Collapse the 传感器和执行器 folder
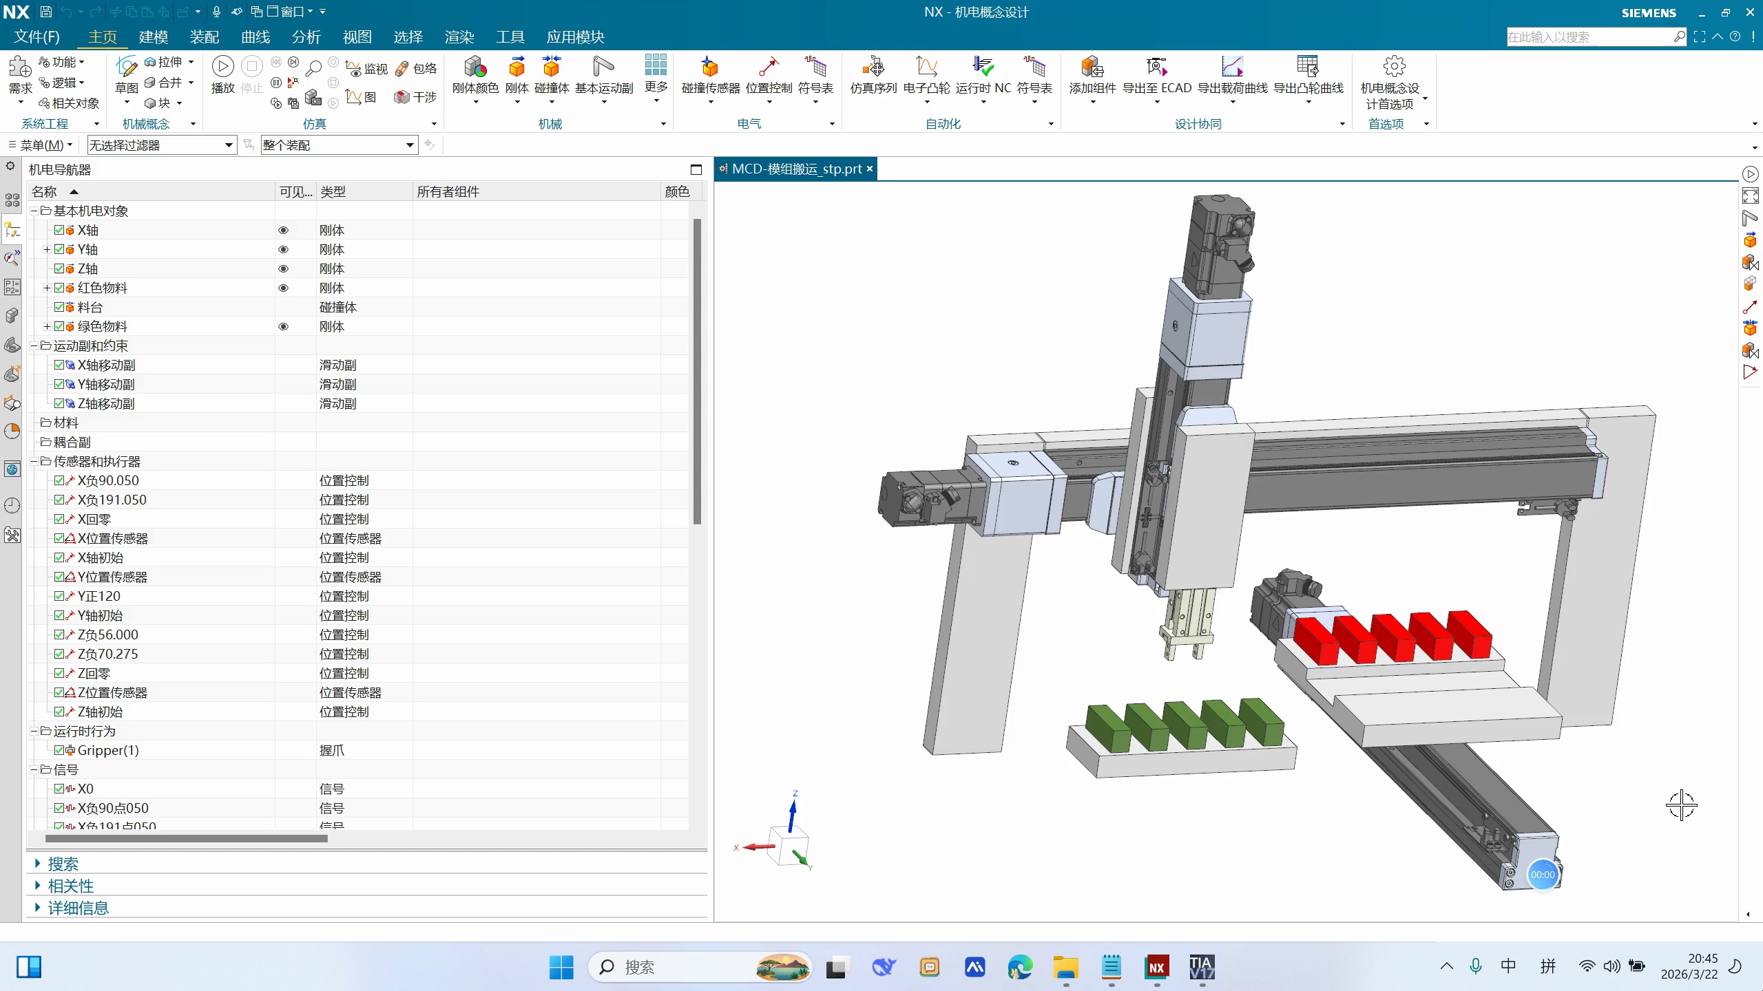The image size is (1763, 991). coord(34,461)
